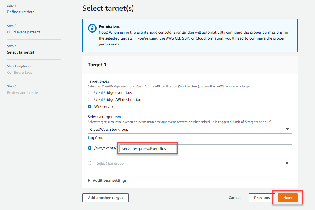Select EventBridge event bus radio button
Screen dimensions: 315x210
tap(90, 92)
